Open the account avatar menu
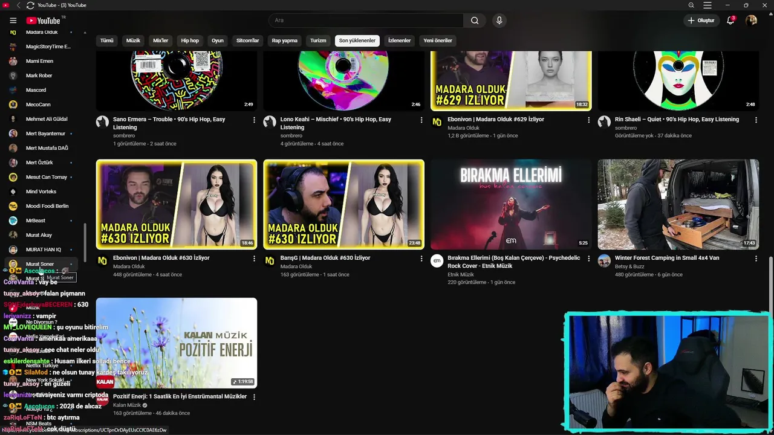 click(x=751, y=21)
